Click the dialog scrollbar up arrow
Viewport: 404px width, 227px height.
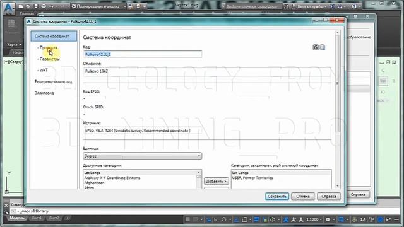[x=338, y=33]
